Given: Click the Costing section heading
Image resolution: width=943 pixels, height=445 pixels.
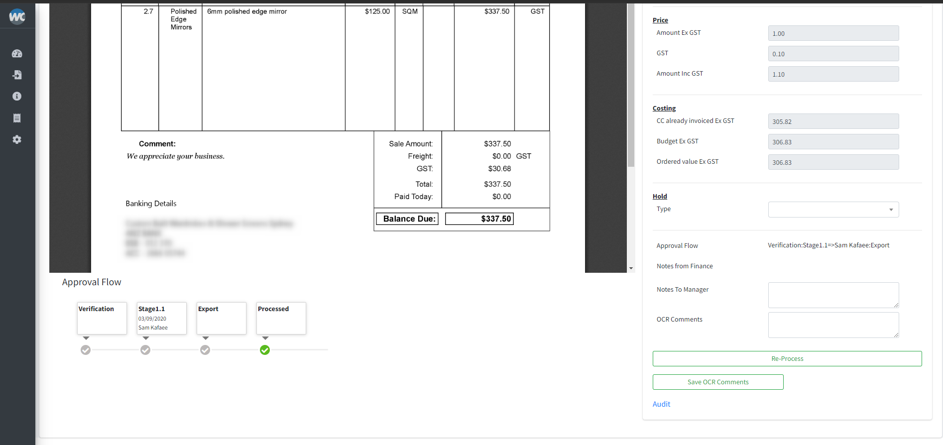Looking at the screenshot, I should click(x=664, y=108).
